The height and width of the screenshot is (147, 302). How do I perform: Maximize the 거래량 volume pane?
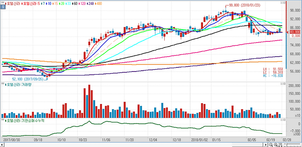281,84
